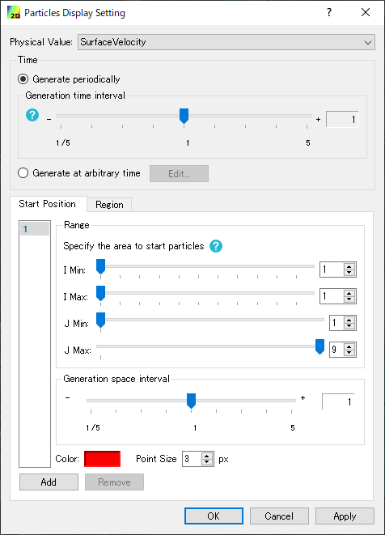The width and height of the screenshot is (385, 535).
Task: Click the dialog's question mark help button
Action: coord(328,12)
